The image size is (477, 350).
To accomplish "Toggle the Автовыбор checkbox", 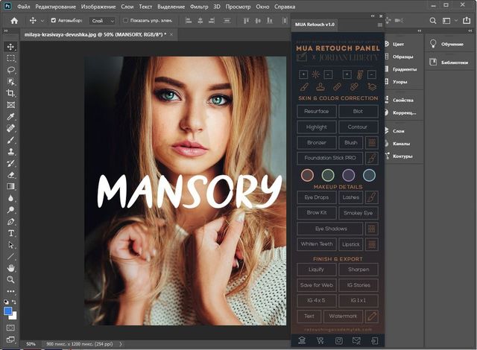I will [54, 21].
